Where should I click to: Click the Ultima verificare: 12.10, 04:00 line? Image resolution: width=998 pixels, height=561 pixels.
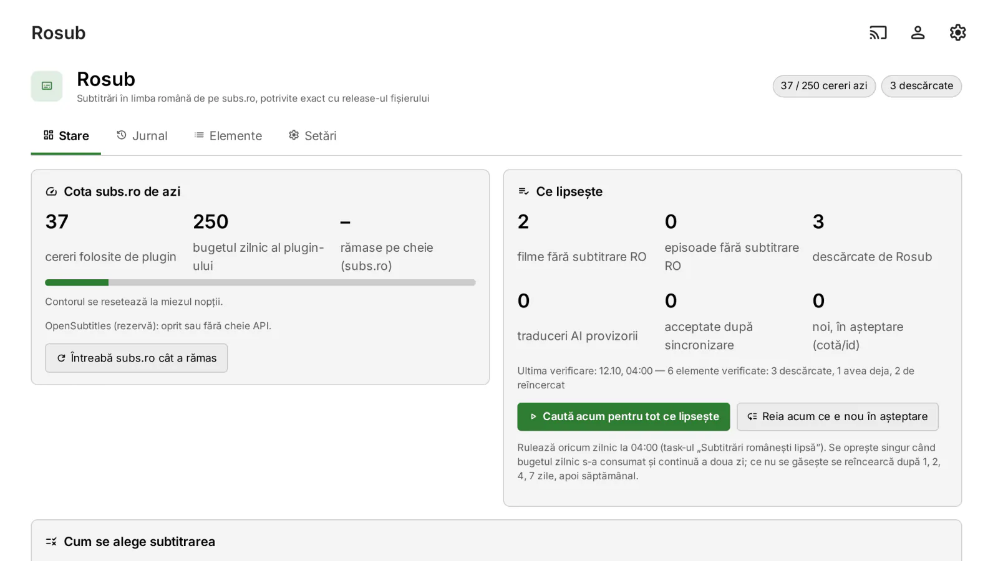715,378
